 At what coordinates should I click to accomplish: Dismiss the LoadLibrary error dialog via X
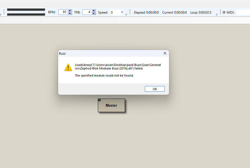[165, 53]
